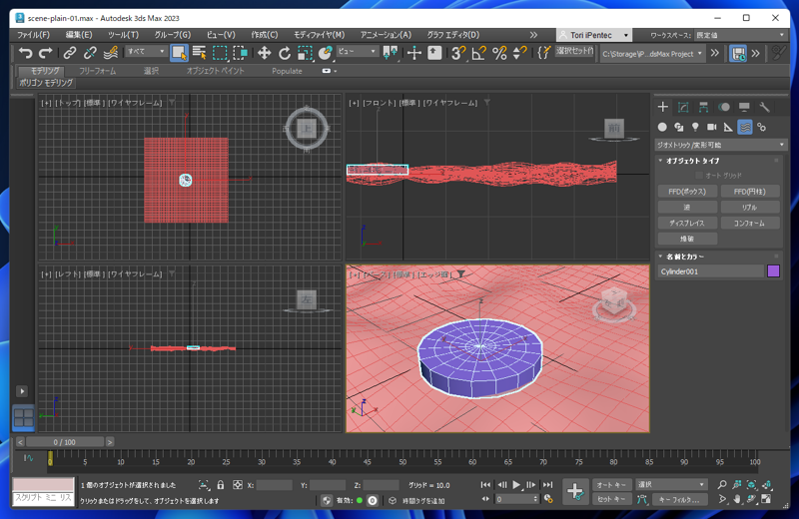The height and width of the screenshot is (519, 799).
Task: Select the Helpers category icon
Action: [x=728, y=127]
